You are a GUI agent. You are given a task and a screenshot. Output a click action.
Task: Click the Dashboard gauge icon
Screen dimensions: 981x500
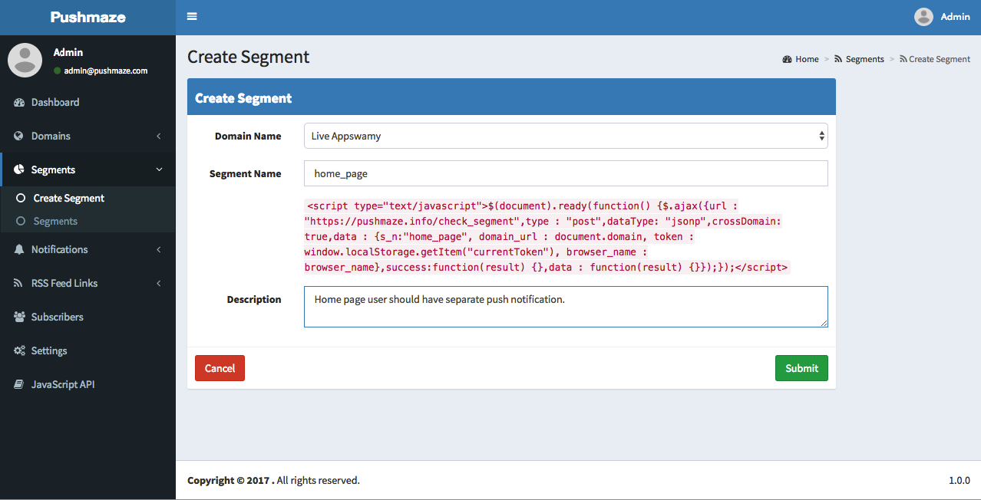pyautogui.click(x=19, y=103)
